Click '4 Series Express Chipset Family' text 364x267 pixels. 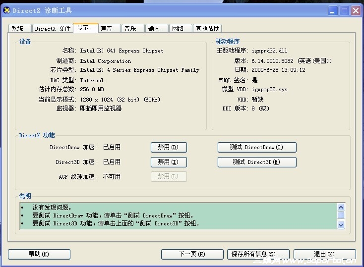153,70
